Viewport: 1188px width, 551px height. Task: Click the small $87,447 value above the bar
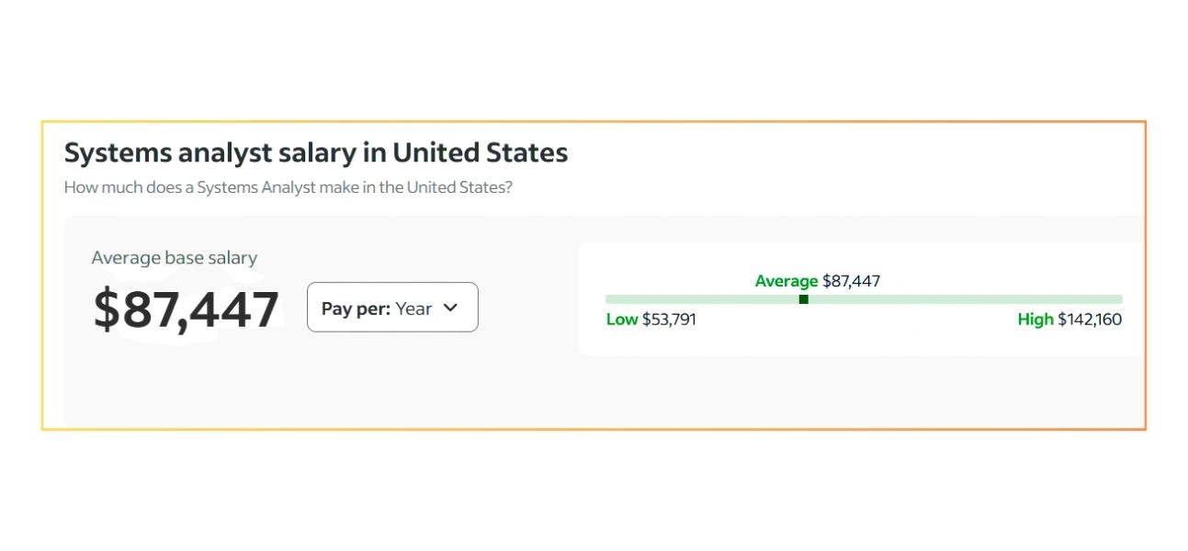click(851, 281)
